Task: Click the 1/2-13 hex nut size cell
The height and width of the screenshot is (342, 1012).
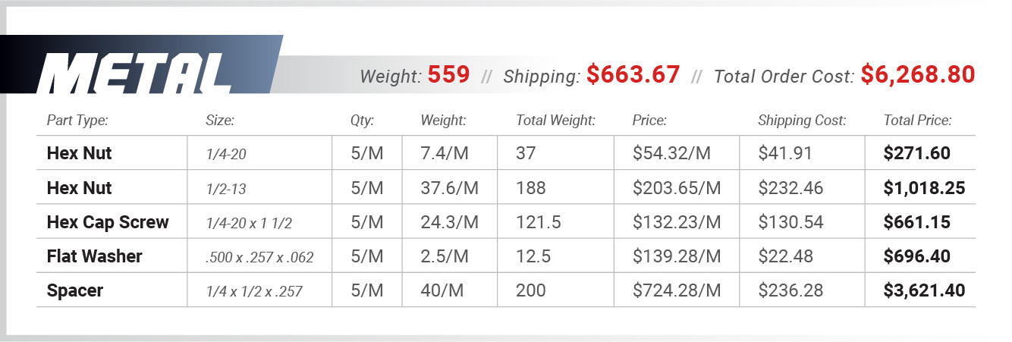Action: pyautogui.click(x=228, y=188)
